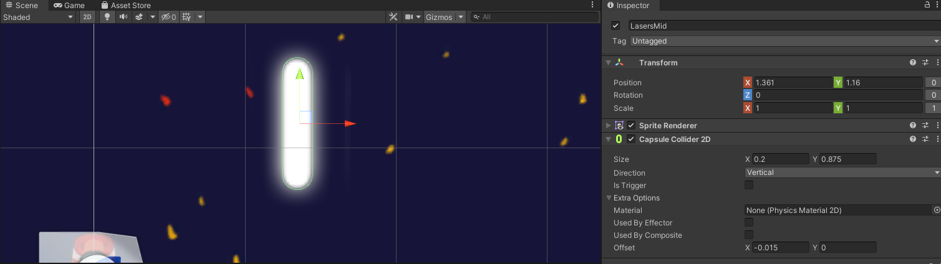Click the red X-axis gizmo arrow

350,123
